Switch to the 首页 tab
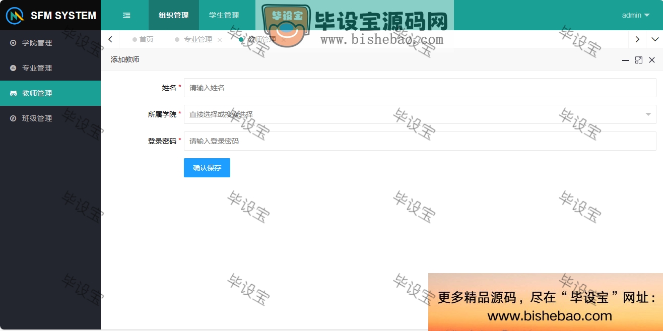This screenshot has height=331, width=663. (x=143, y=39)
